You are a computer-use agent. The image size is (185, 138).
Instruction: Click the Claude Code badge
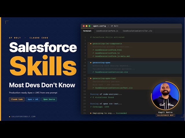coord(17,99)
